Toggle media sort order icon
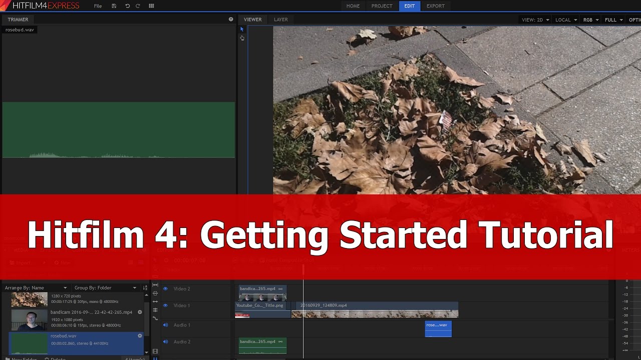The image size is (641, 360). tap(146, 288)
